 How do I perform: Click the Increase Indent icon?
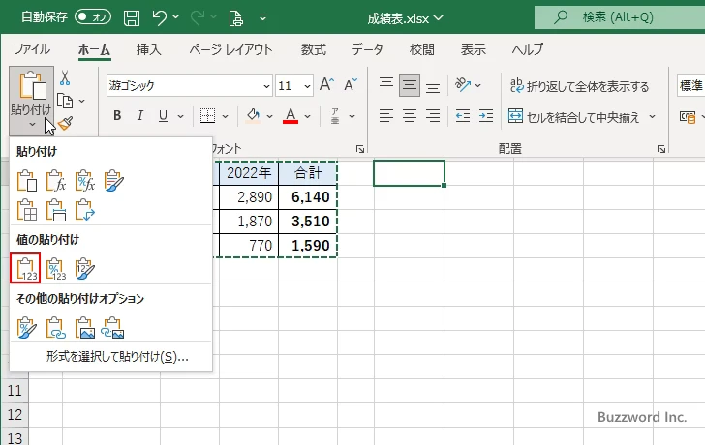click(x=486, y=116)
